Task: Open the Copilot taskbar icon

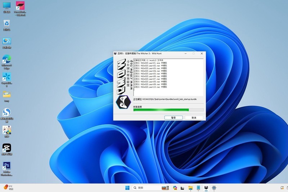Action: (x=175, y=188)
